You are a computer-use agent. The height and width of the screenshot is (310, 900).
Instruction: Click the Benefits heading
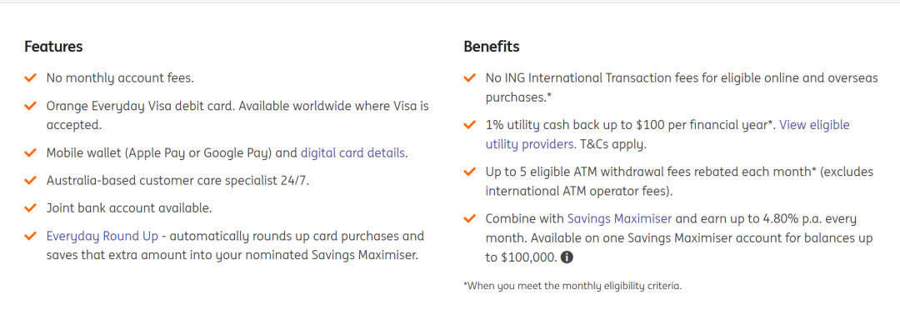pos(492,47)
